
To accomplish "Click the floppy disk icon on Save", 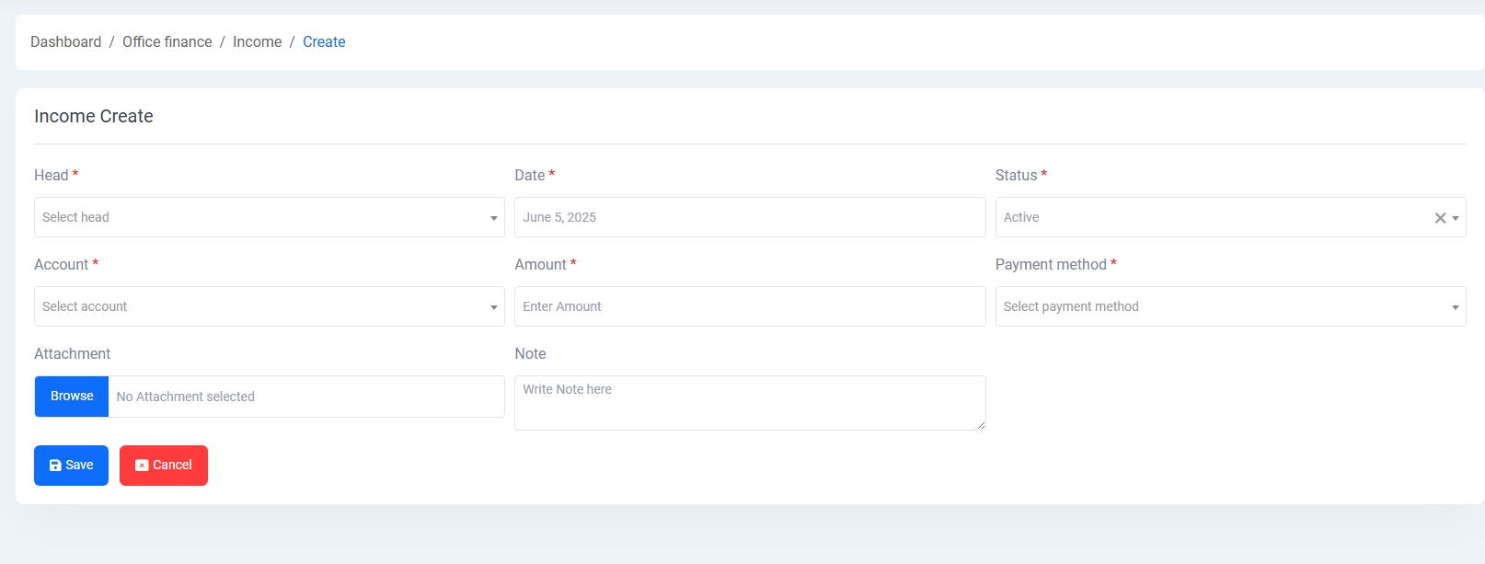I will click(55, 466).
